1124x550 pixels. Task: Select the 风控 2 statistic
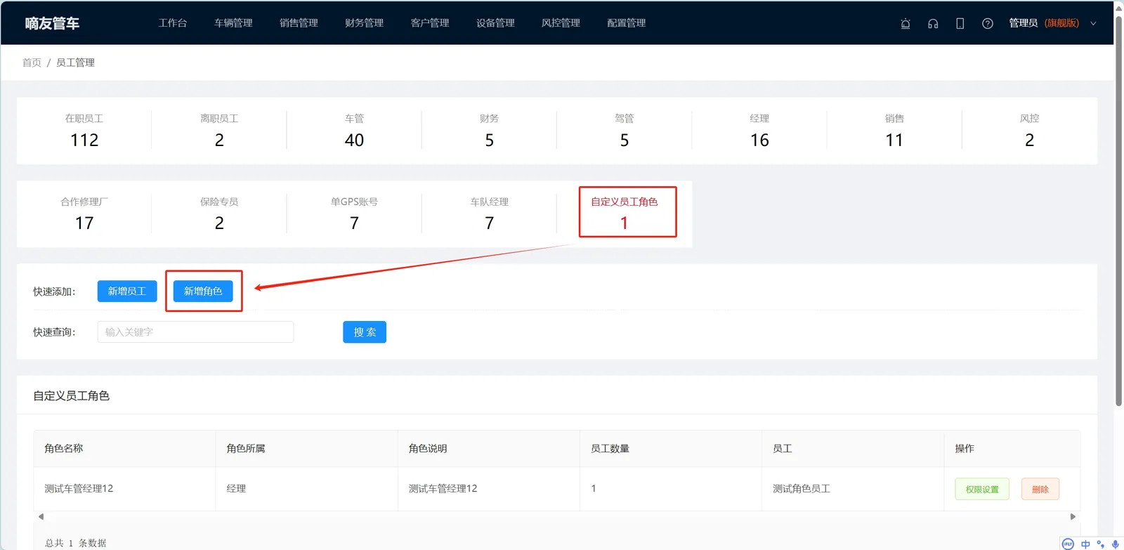point(1029,131)
